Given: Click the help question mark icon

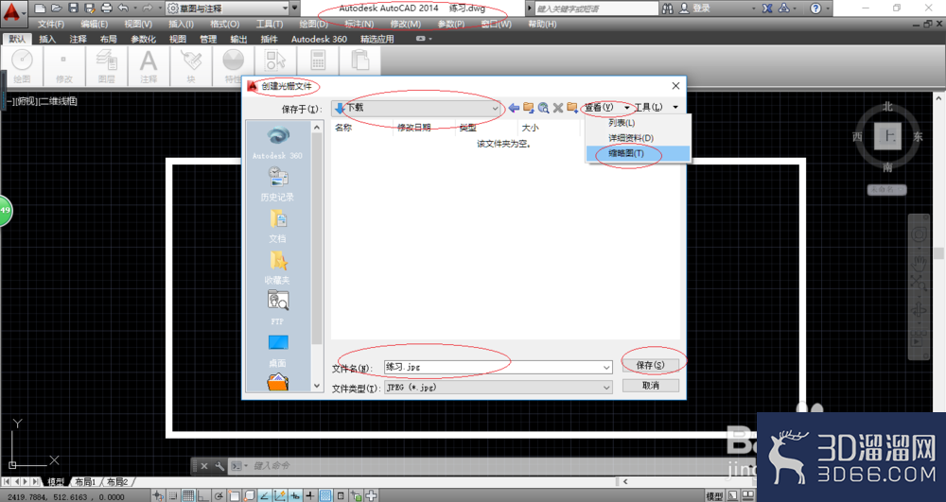Looking at the screenshot, I should point(815,9).
